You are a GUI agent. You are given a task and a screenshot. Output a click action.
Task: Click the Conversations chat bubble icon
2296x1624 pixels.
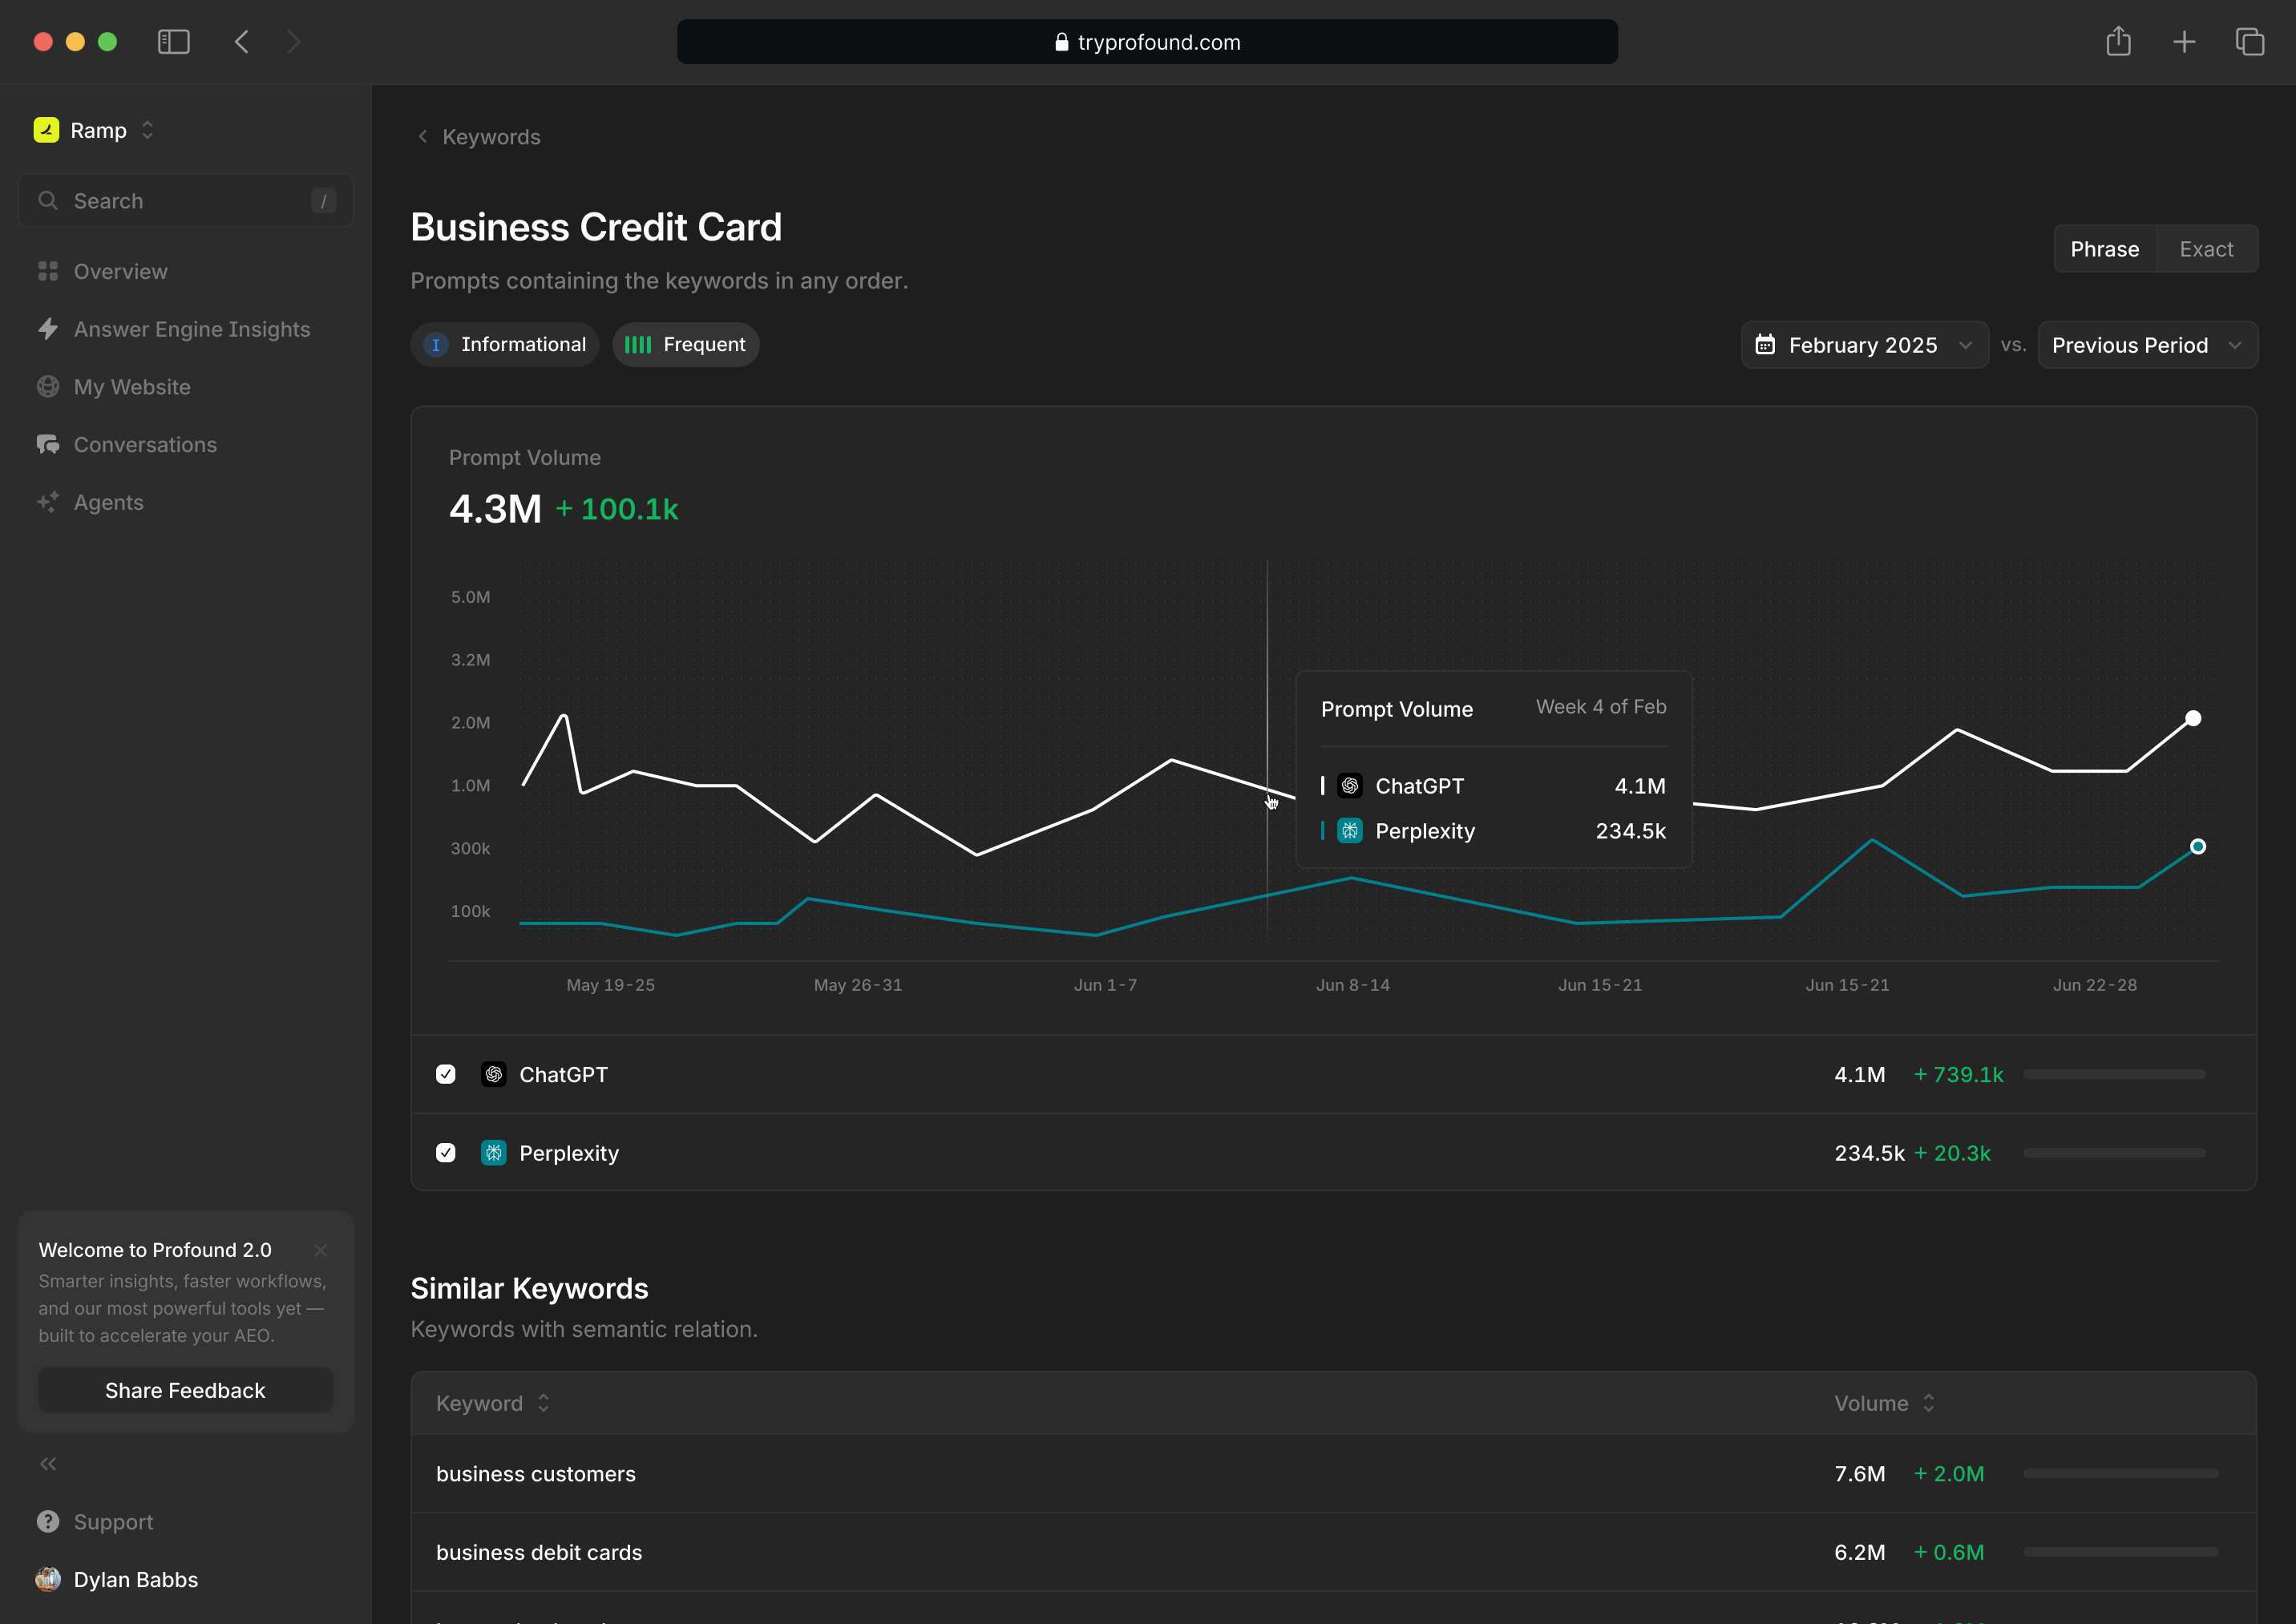48,444
